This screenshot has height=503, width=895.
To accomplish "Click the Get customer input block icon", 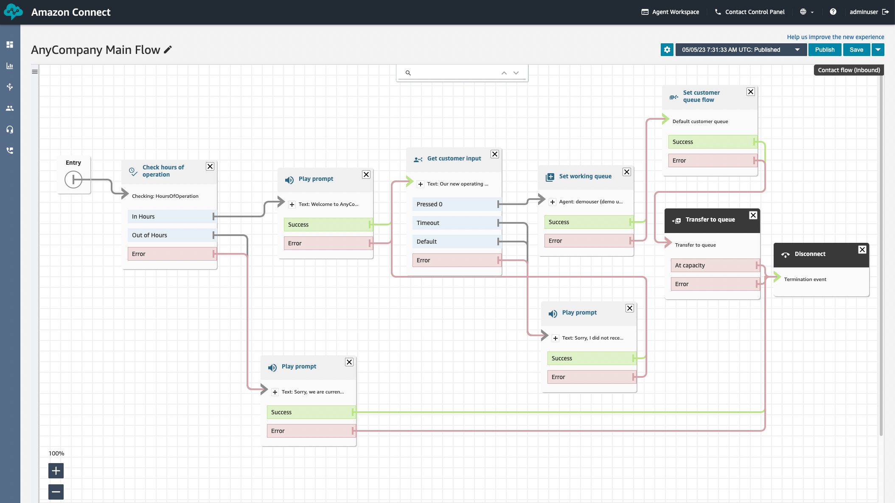I will click(x=418, y=159).
